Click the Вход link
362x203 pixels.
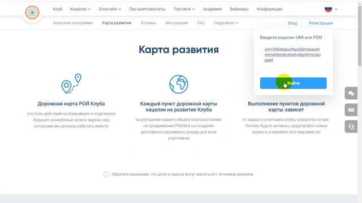pos(292,23)
